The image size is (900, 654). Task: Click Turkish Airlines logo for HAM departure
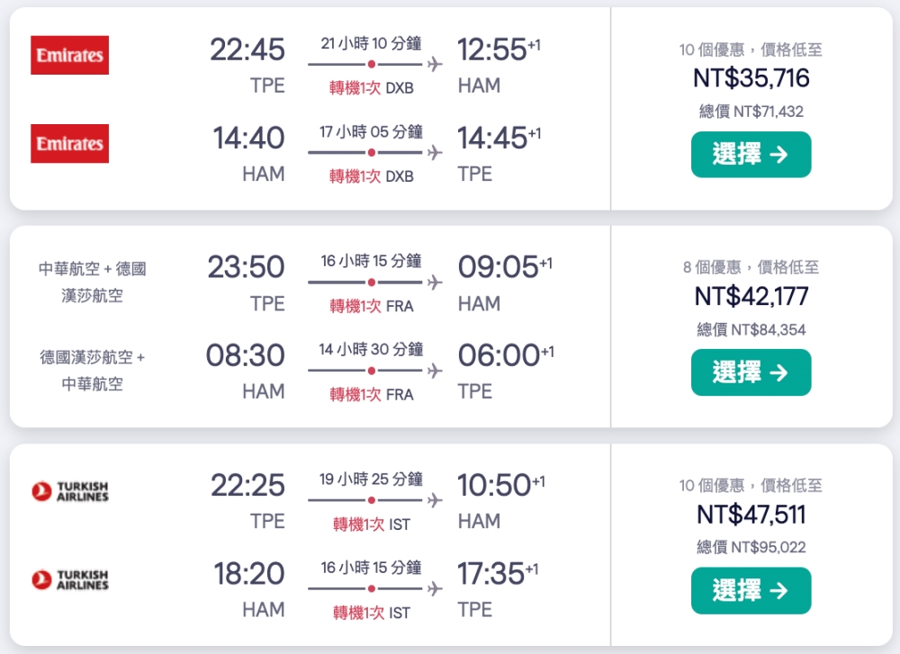[69, 580]
